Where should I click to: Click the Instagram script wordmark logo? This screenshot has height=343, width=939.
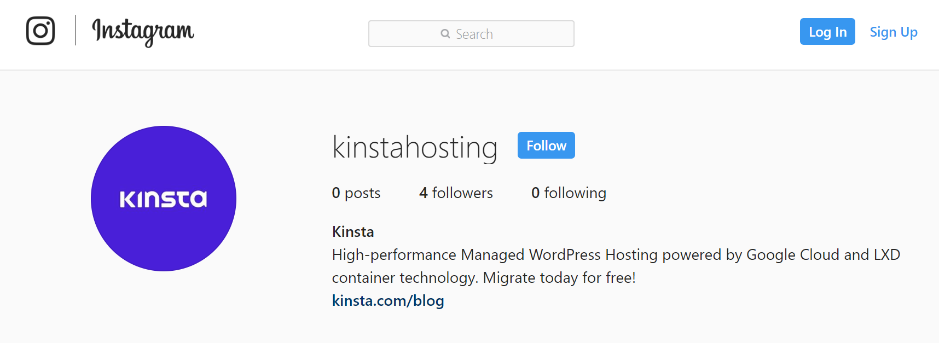point(143,31)
